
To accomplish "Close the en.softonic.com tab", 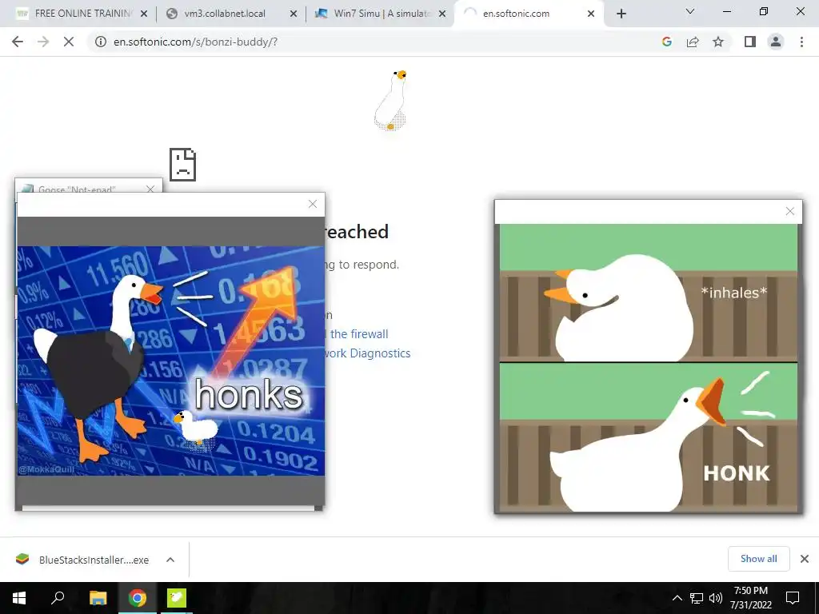I will coord(591,14).
